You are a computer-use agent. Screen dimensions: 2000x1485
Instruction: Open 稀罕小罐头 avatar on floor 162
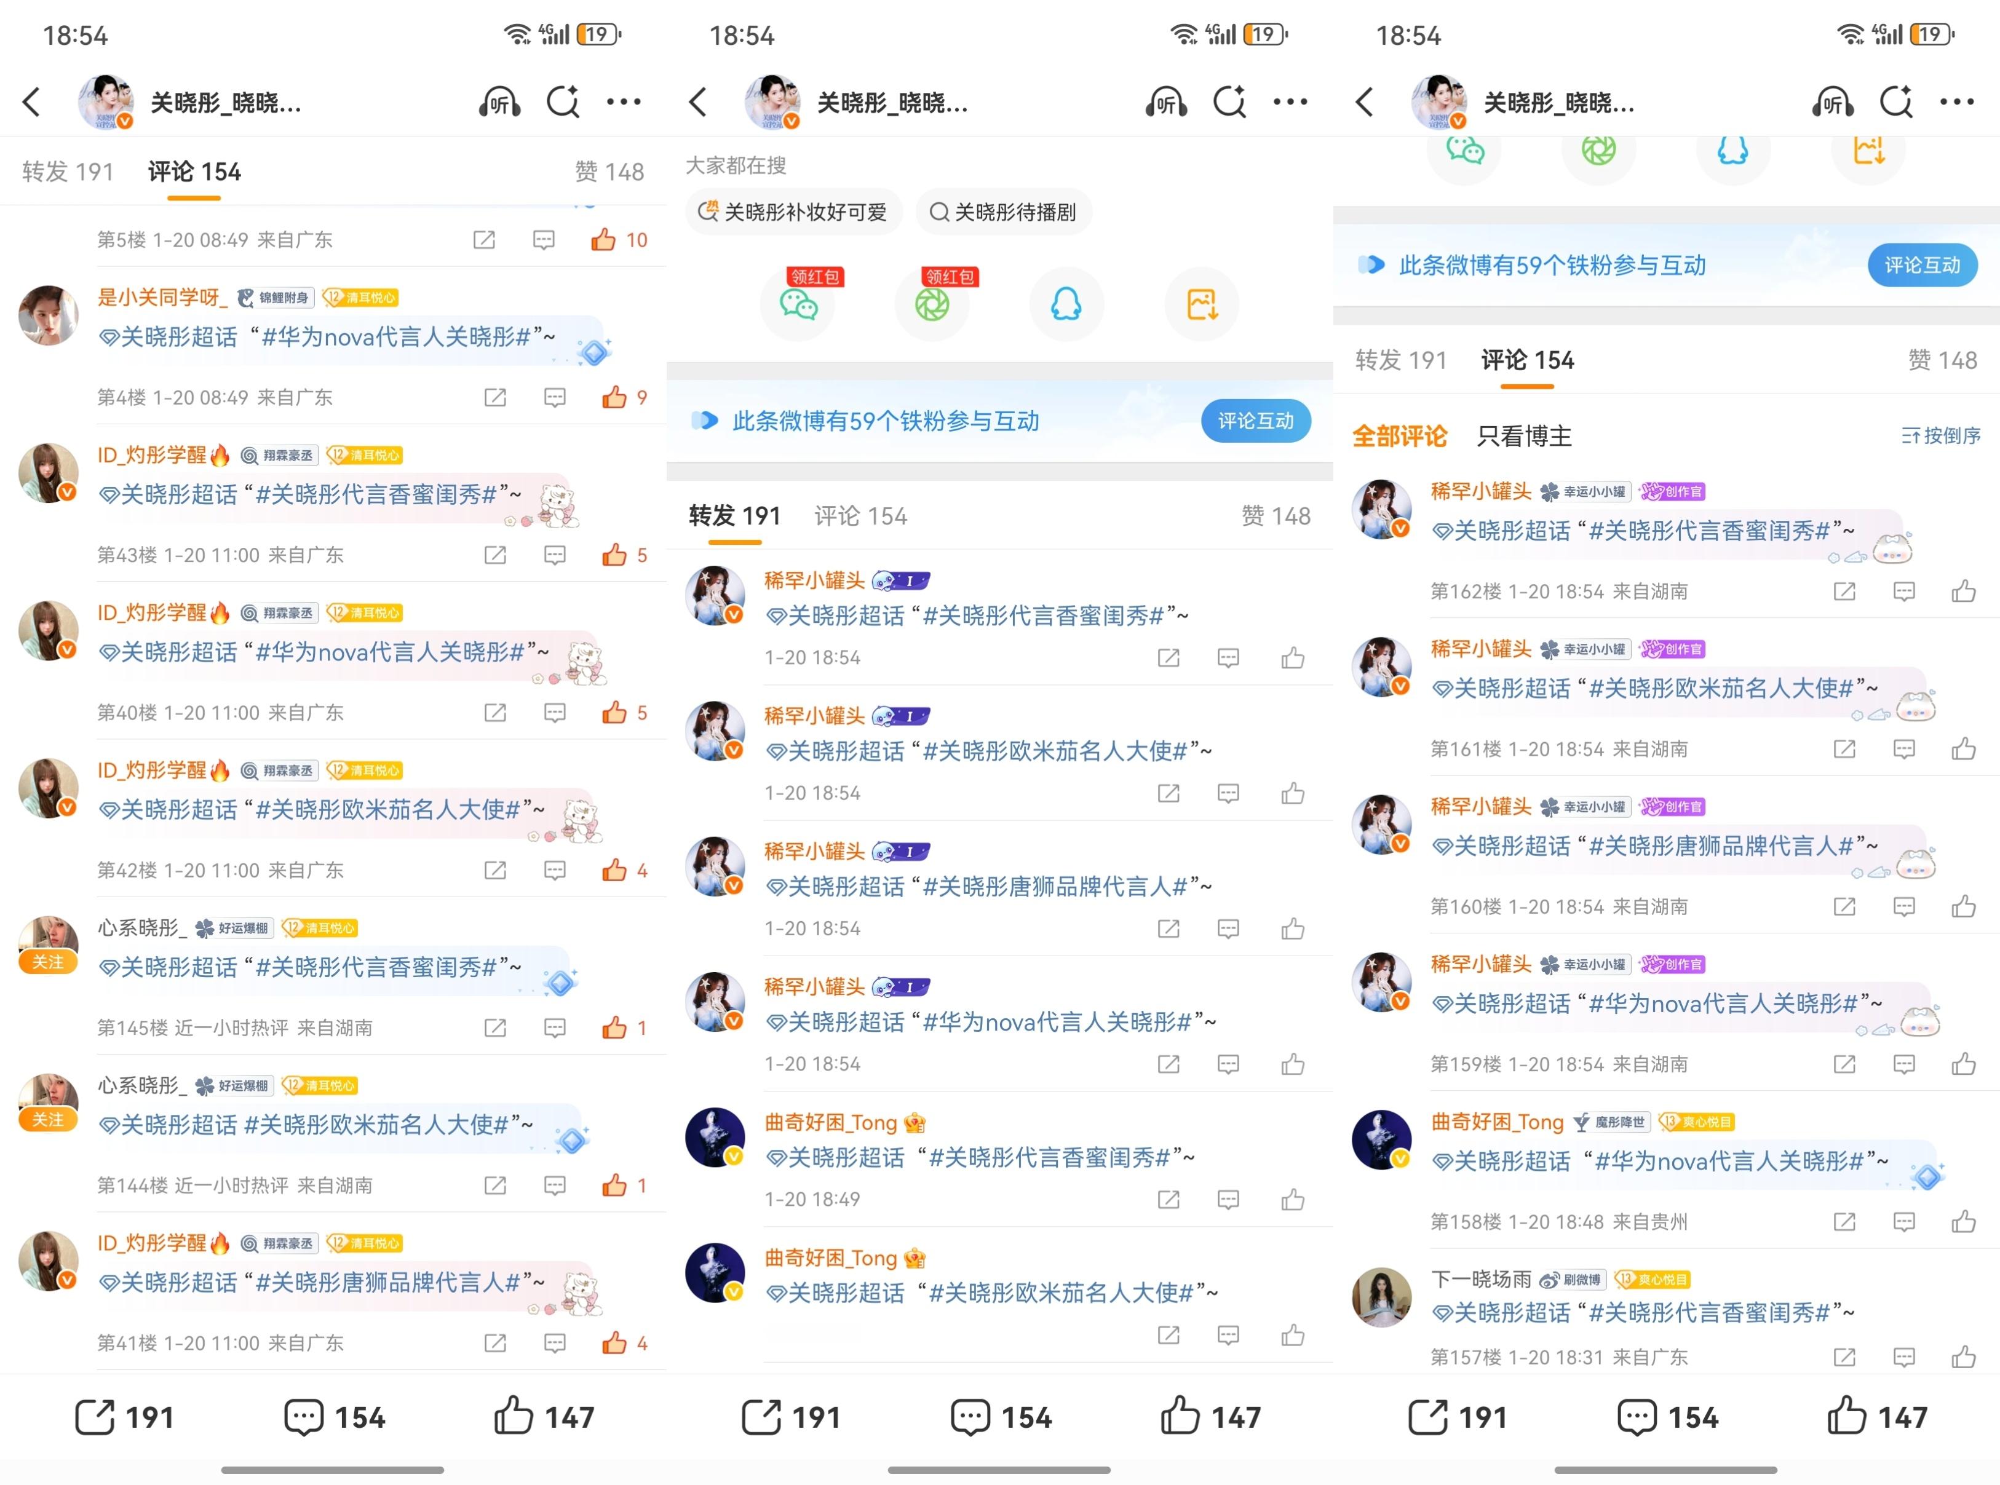coord(1381,509)
